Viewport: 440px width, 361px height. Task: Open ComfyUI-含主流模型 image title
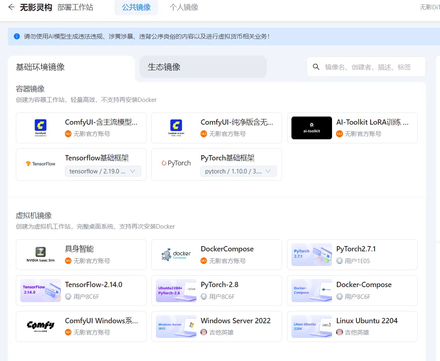pyautogui.click(x=101, y=122)
